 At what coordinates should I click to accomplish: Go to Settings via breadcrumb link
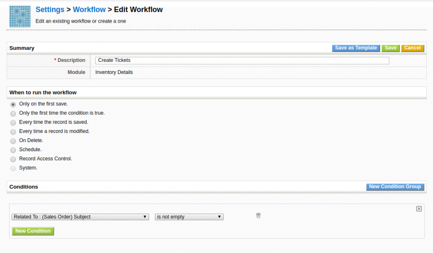click(x=50, y=10)
